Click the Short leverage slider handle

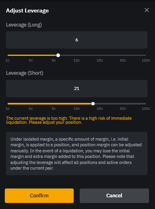pos(93,104)
